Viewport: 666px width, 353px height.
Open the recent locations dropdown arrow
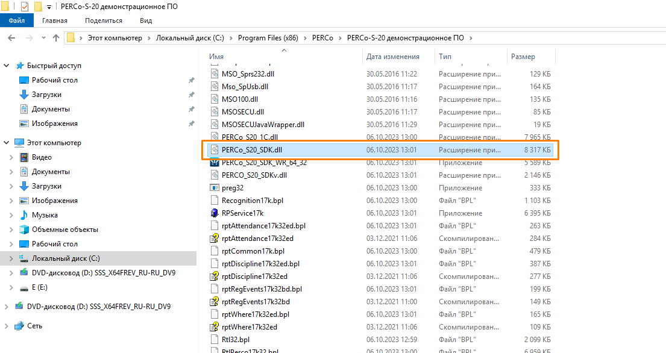pos(42,38)
